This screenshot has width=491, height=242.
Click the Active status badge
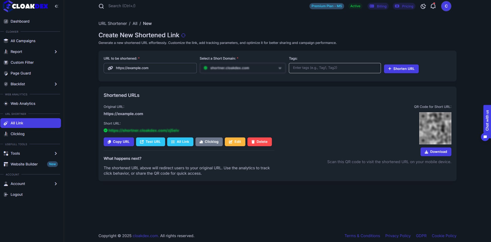pos(355,6)
